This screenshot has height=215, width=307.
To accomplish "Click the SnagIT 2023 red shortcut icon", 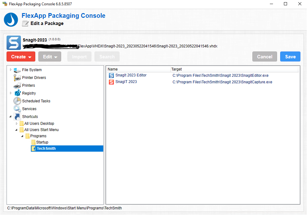I will (x=111, y=82).
